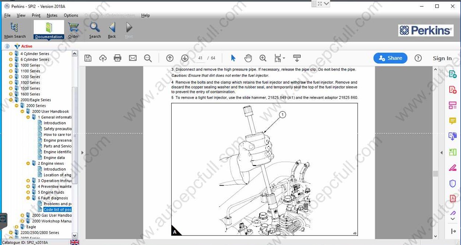Zoom in with the marquee zoom tool
The height and width of the screenshot is (245, 461).
263,58
